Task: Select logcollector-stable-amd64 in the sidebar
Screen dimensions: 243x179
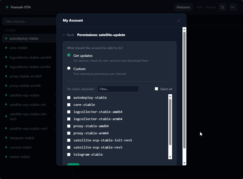Action: [29, 57]
